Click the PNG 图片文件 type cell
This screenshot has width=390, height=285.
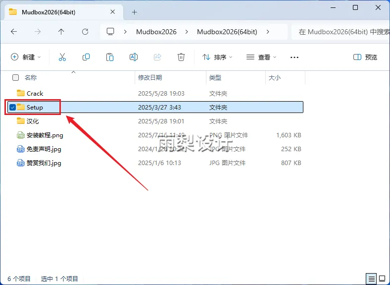tap(229, 135)
